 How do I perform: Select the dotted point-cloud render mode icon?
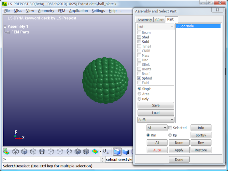pos(69,151)
